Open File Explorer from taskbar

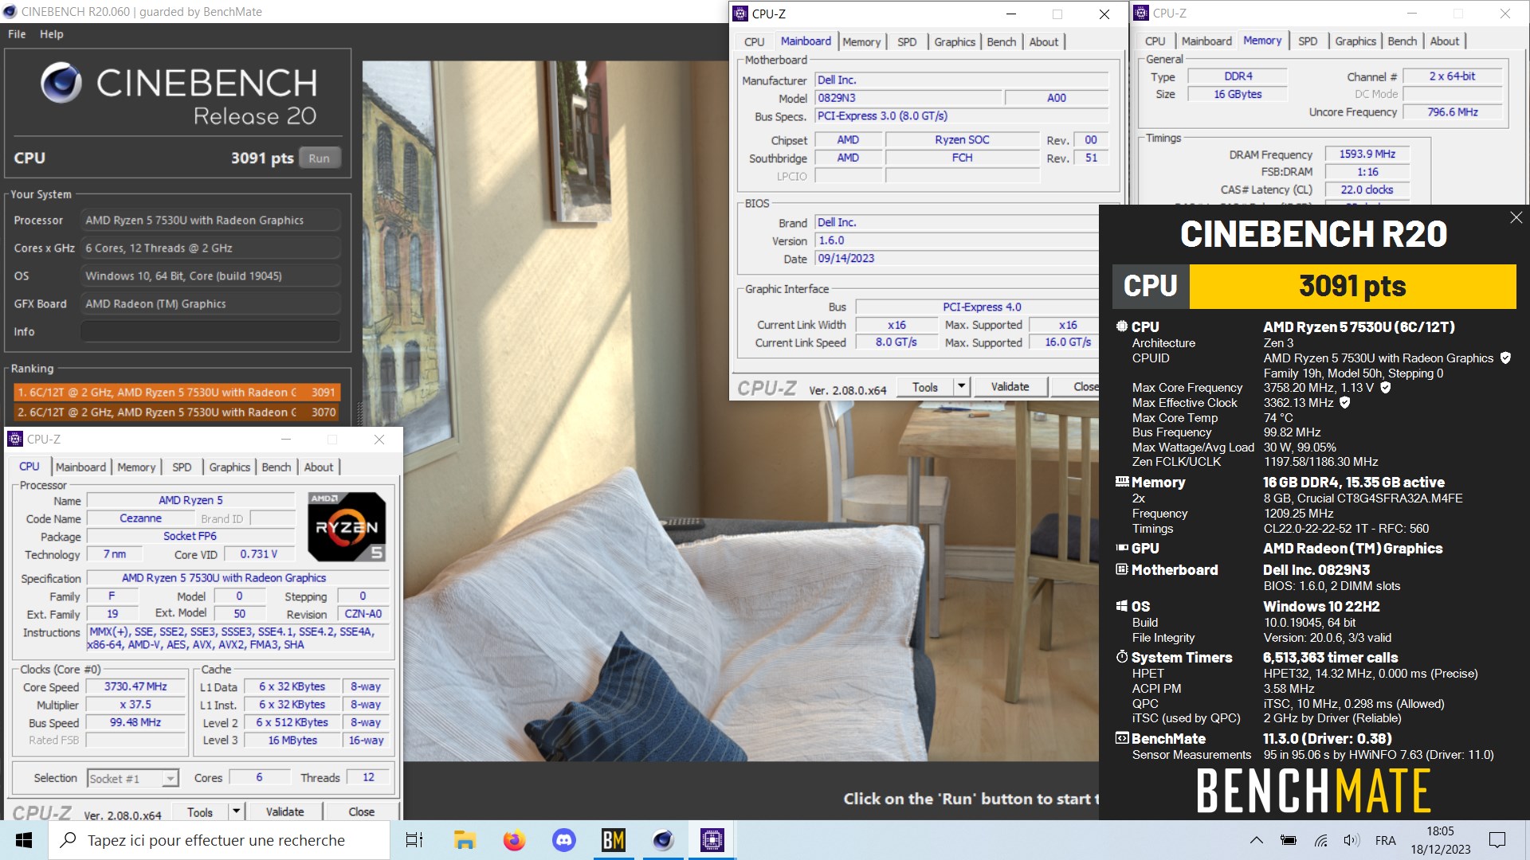pos(465,840)
